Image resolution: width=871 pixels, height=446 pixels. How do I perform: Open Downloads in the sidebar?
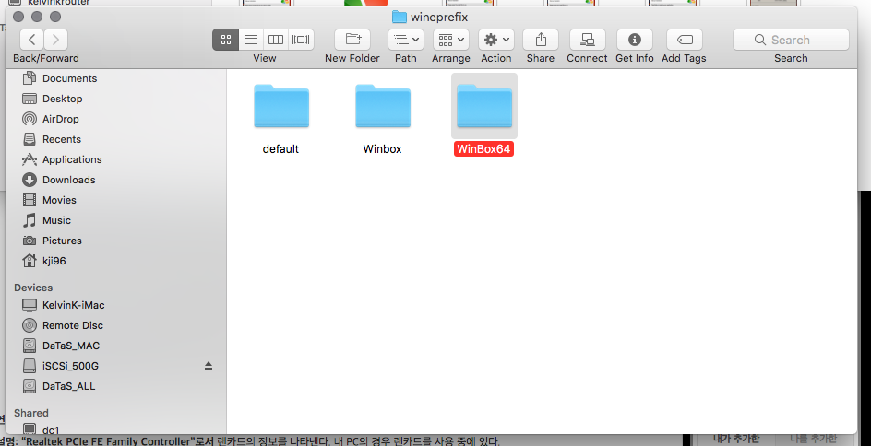69,180
